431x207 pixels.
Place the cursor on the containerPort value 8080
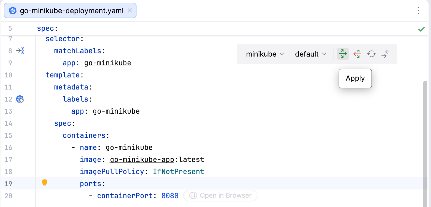click(x=170, y=196)
